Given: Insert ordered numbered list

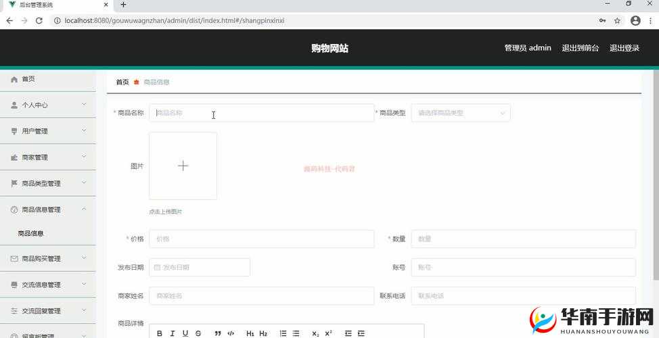Looking at the screenshot, I should [x=283, y=333].
